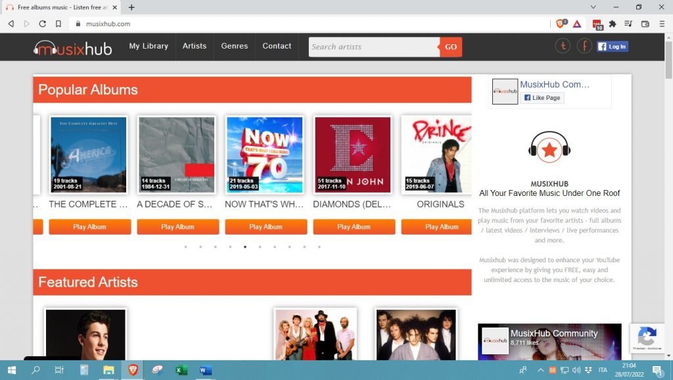The width and height of the screenshot is (673, 380).
Task: Click the Twitter 't' circle icon
Action: (x=563, y=47)
